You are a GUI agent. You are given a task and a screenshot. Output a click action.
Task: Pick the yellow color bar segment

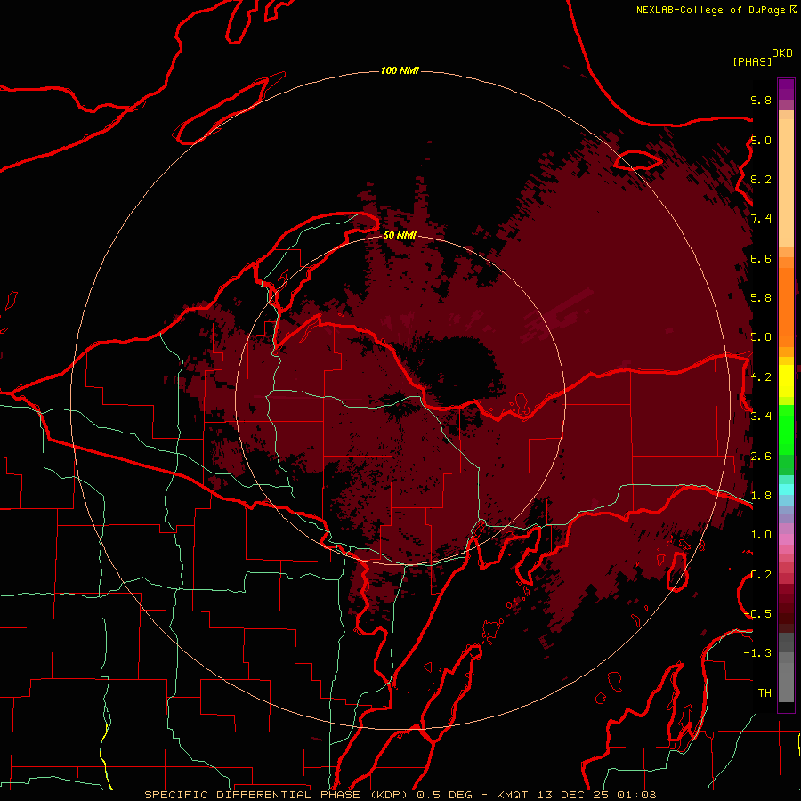click(x=786, y=381)
